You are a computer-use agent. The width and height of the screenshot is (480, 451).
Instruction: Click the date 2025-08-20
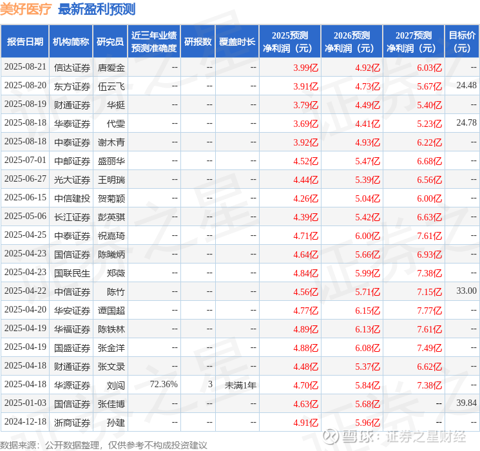point(25,86)
